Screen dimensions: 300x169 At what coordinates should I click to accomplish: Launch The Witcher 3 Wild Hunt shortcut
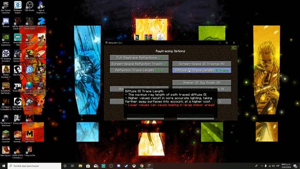(x=6, y=120)
